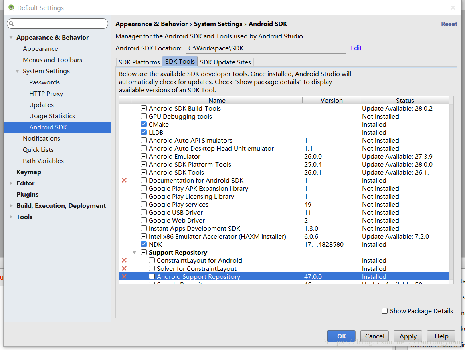Image resolution: width=465 pixels, height=350 pixels.
Task: Open Notifications settings
Action: (x=42, y=139)
